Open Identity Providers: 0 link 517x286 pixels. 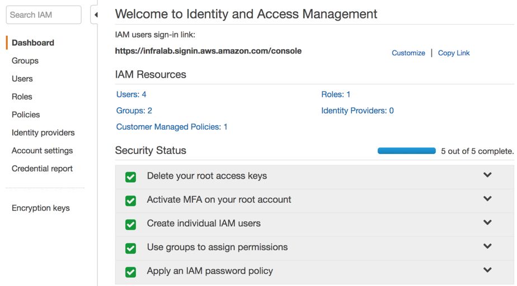(x=358, y=111)
